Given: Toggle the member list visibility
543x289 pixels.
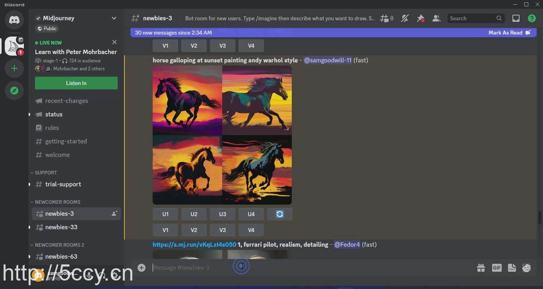Looking at the screenshot, I should [436, 18].
